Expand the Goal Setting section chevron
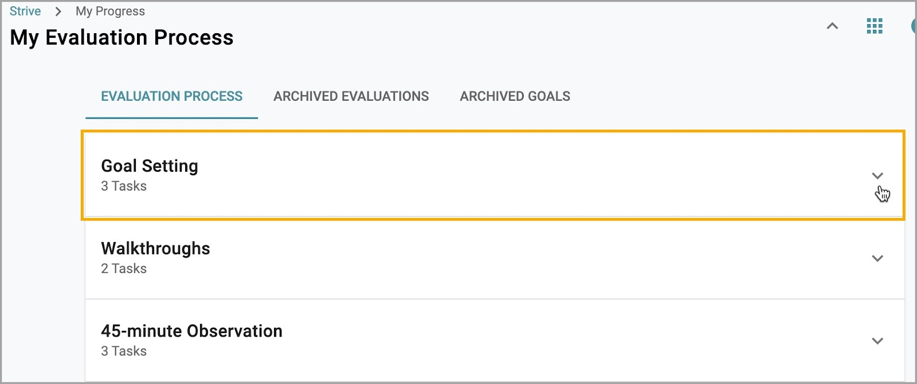This screenshot has width=917, height=384. (x=877, y=176)
